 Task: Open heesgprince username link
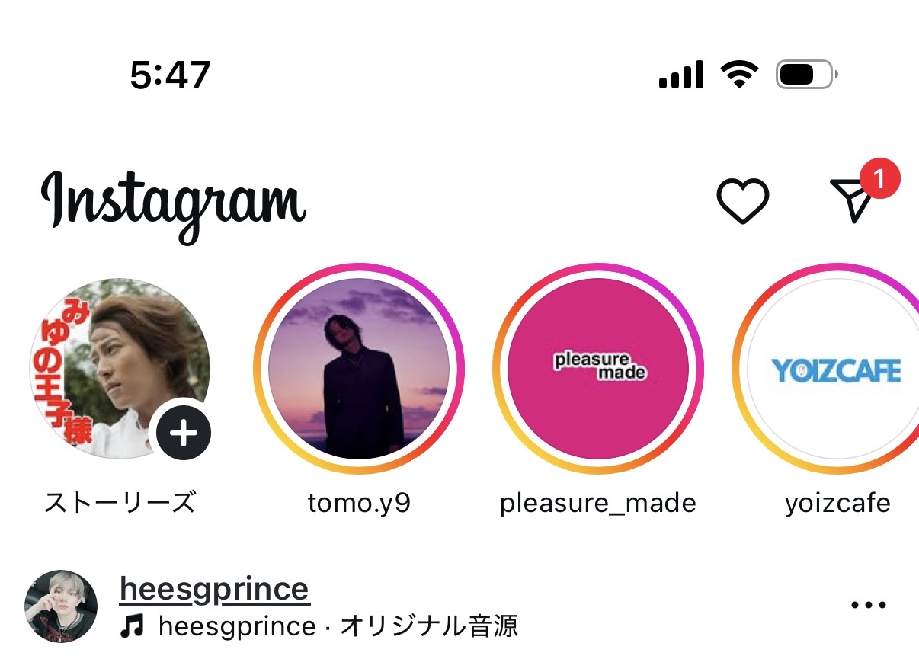(214, 589)
